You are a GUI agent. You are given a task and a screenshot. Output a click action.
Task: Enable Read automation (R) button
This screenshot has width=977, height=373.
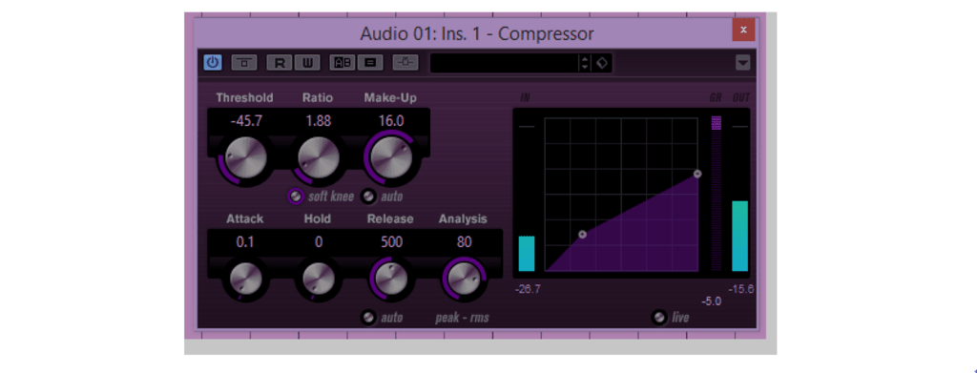(280, 63)
